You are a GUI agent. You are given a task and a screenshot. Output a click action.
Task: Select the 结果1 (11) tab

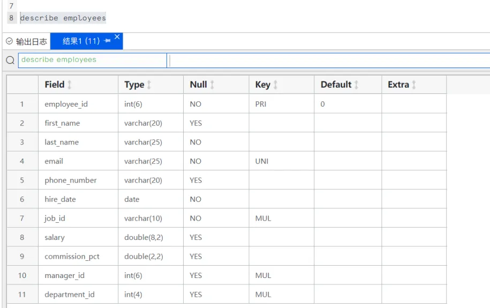81,41
